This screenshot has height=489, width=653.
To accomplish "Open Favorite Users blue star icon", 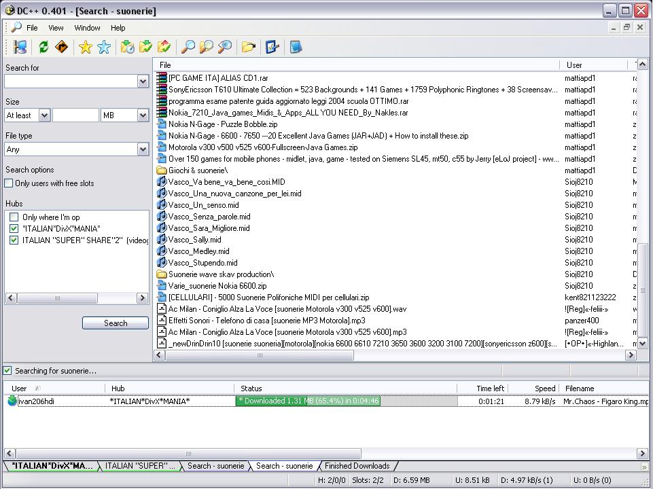I will 104,47.
